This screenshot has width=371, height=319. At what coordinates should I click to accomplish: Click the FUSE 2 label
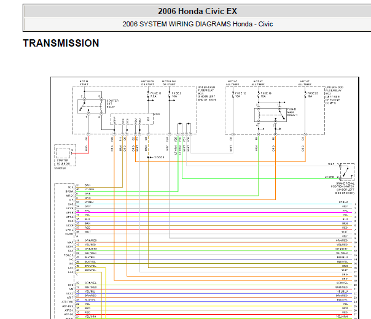pos(176,94)
